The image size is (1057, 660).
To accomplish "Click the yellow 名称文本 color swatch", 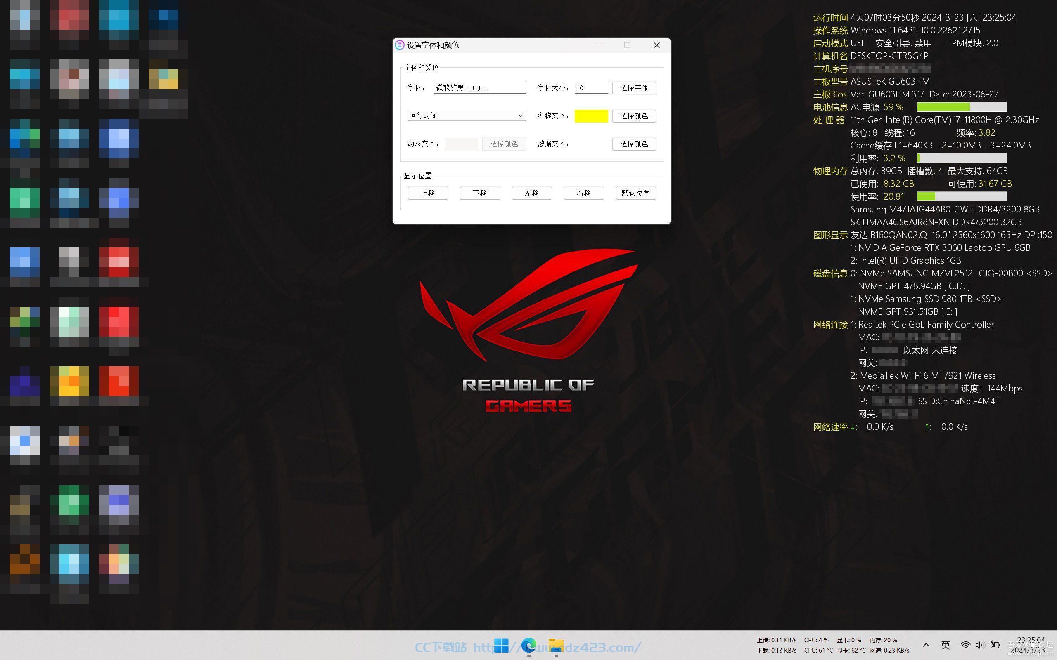I will coord(591,115).
